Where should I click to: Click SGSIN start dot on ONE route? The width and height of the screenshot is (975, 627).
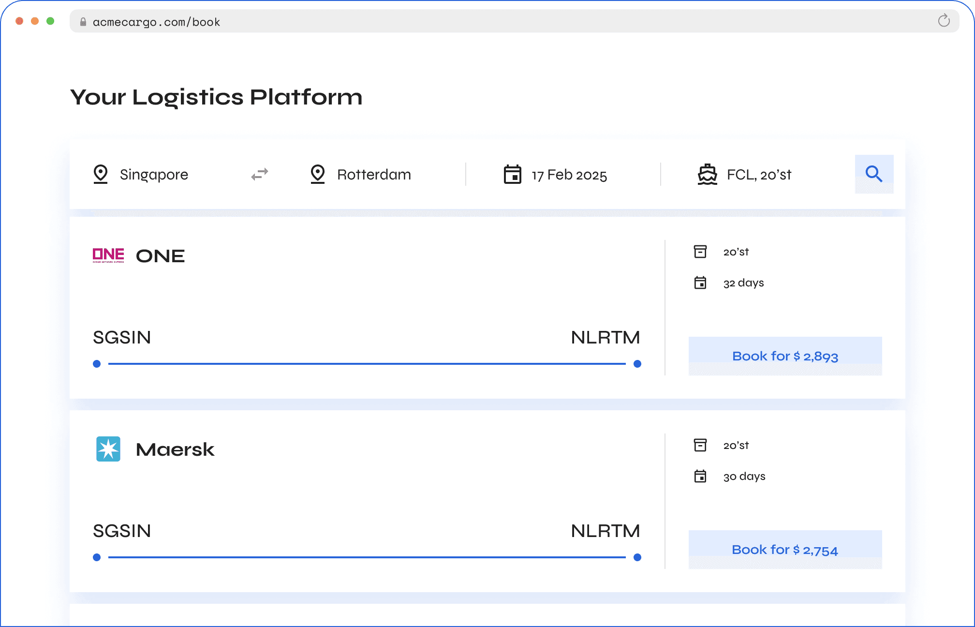(97, 364)
